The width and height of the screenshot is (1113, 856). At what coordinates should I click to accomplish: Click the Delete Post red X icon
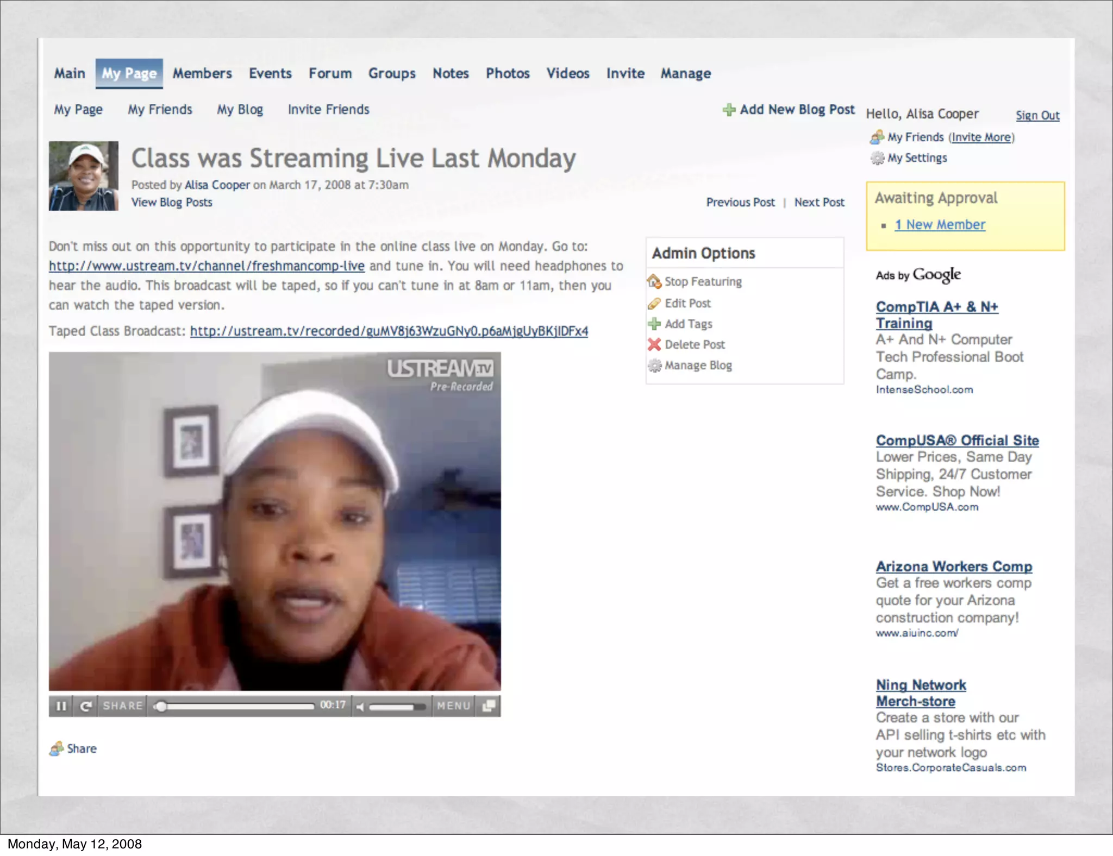coord(654,344)
